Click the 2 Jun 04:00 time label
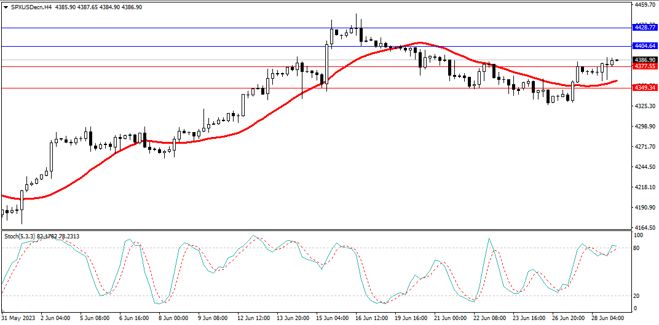Image resolution: width=659 pixels, height=325 pixels. click(56, 318)
